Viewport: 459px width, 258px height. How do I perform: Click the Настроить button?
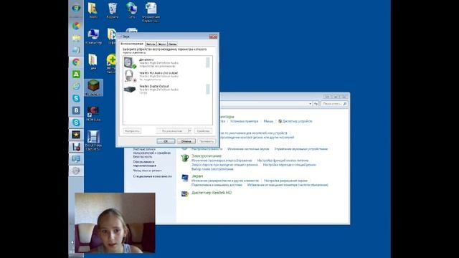click(x=132, y=131)
